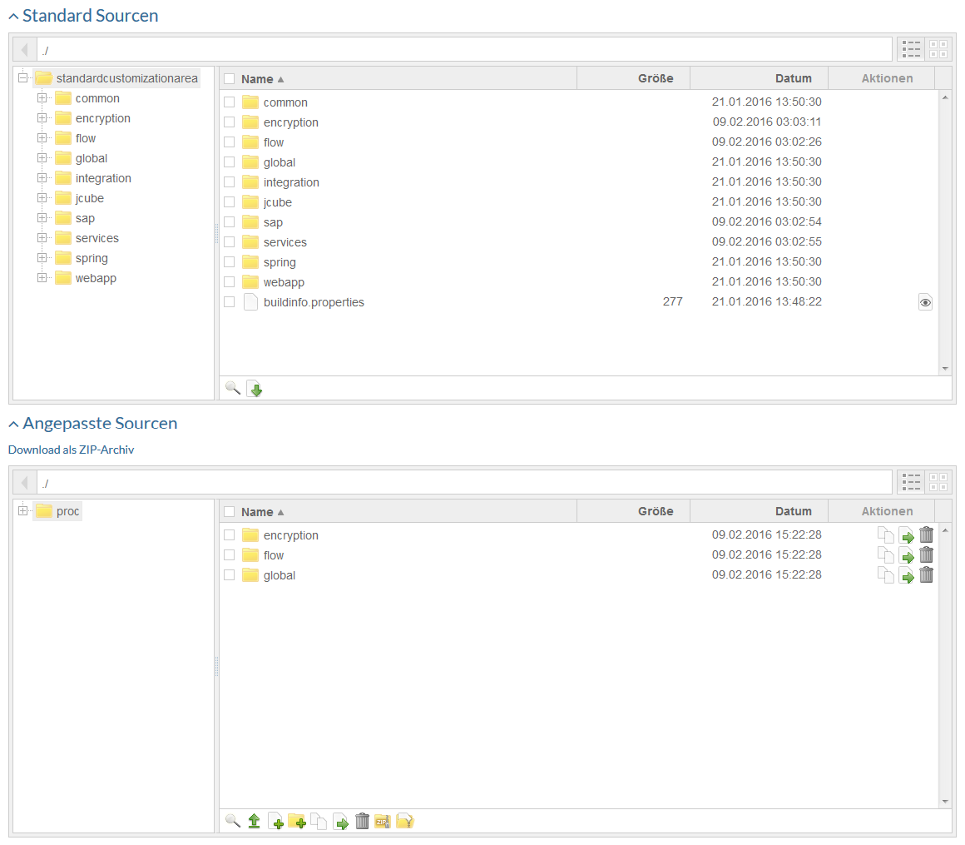Copy the flow folder in Angepasste Sourcen

(886, 555)
